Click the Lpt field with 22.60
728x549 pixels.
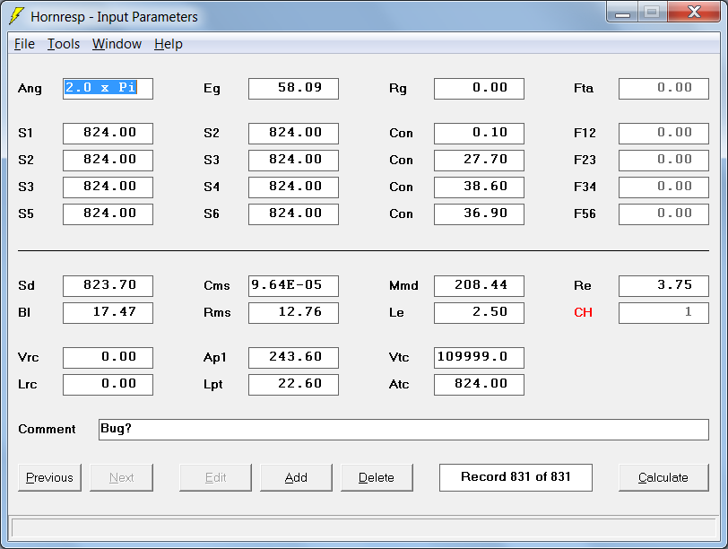293,385
